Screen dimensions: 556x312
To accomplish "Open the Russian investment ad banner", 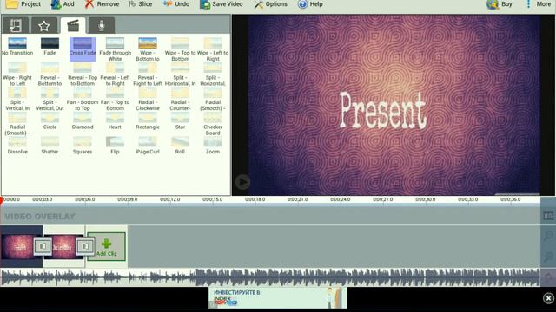I will 278,297.
